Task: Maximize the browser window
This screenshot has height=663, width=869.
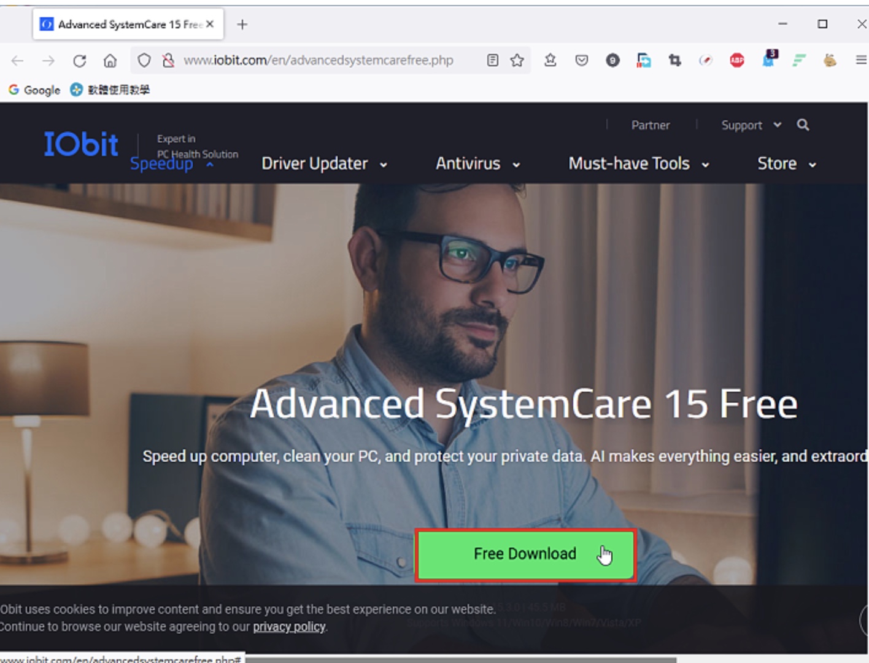Action: click(822, 24)
